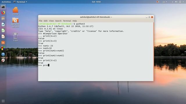The image size is (186, 104).
Task: Click the terminal window title bar text
Action: 96,17
